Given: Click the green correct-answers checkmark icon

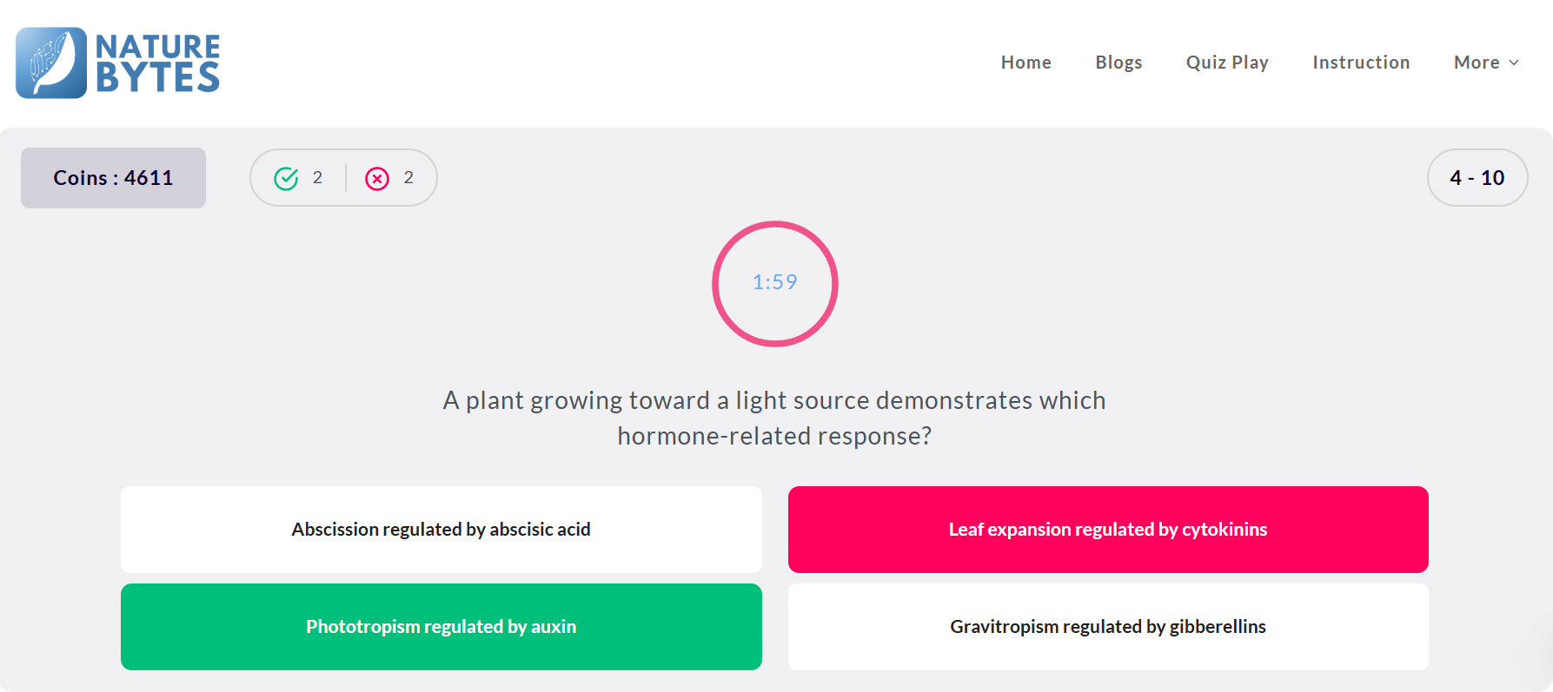Looking at the screenshot, I should (286, 178).
